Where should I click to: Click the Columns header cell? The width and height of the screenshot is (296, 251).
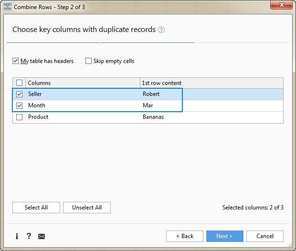(x=83, y=83)
